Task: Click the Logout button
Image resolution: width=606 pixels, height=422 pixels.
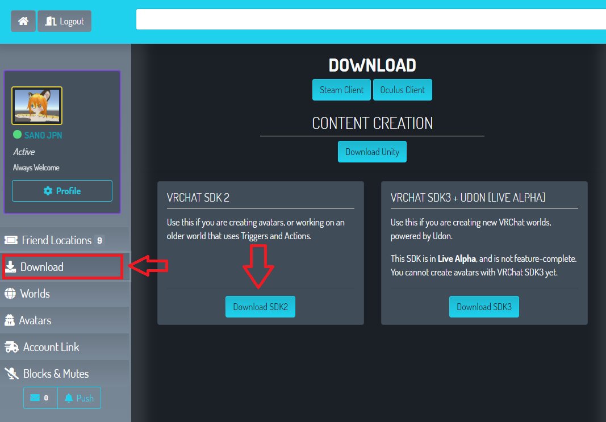Action: point(65,21)
